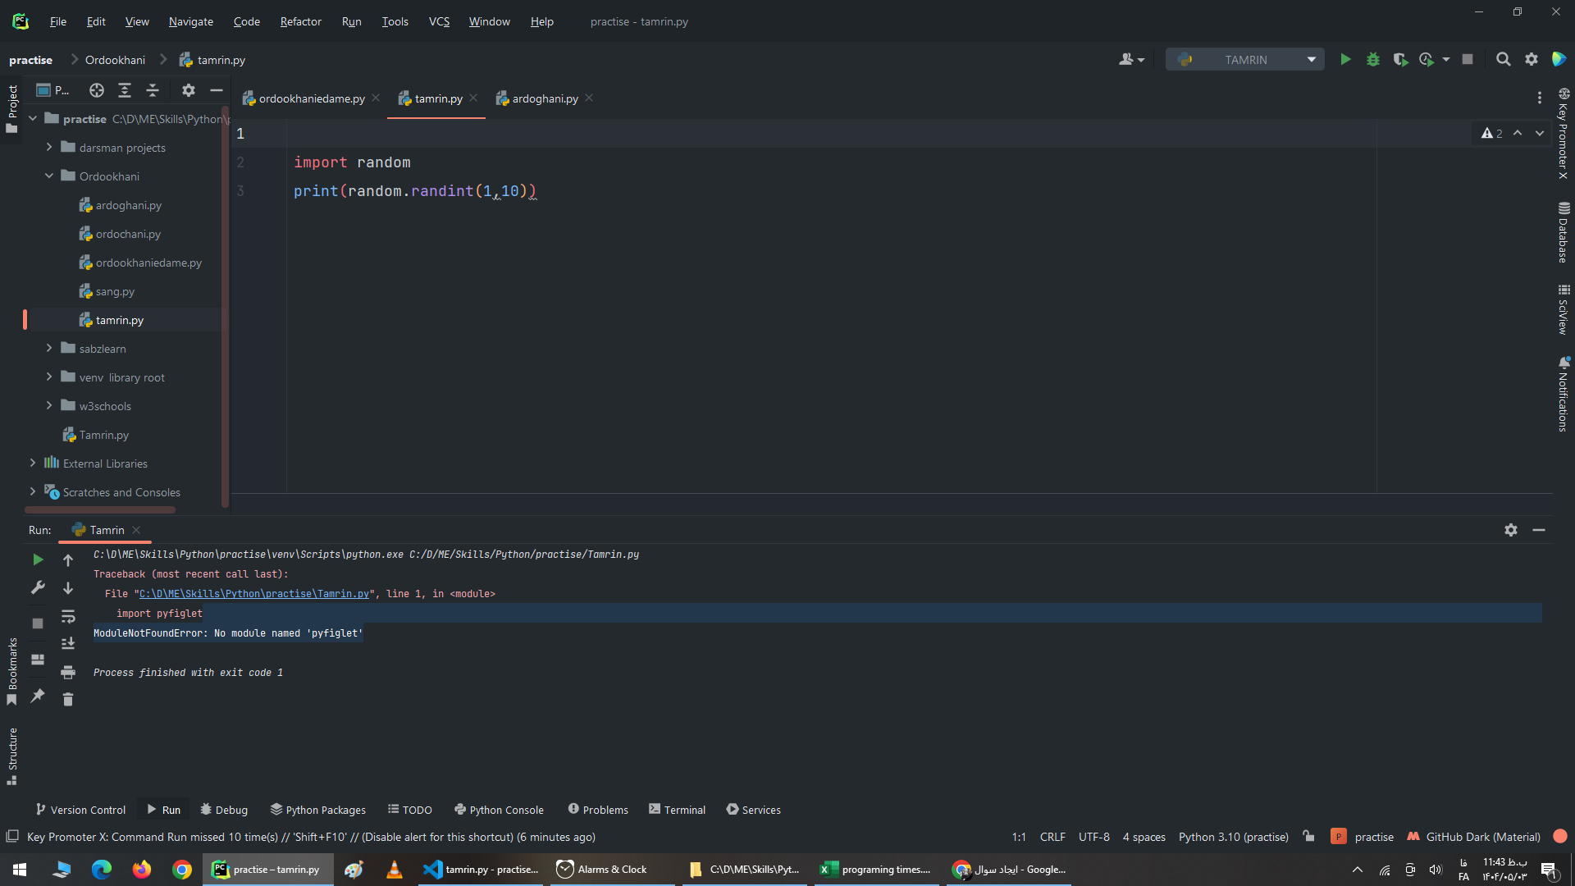1575x886 pixels.
Task: Click the Project panel horizontal scrollbar
Action: (x=100, y=509)
